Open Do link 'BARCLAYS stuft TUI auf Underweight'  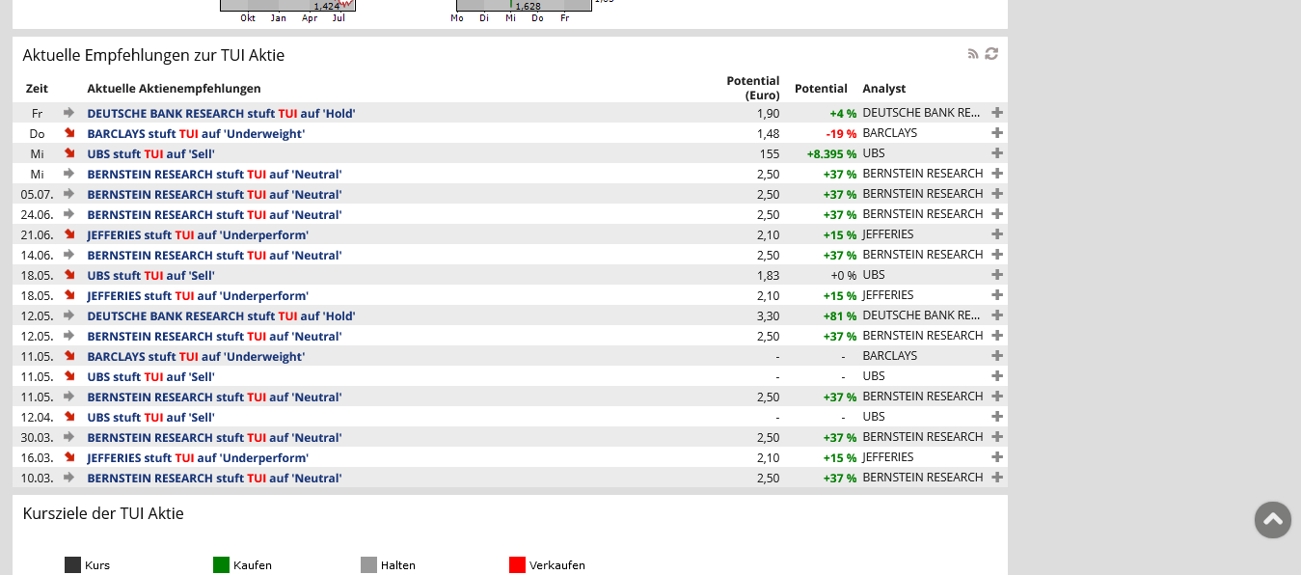(196, 134)
